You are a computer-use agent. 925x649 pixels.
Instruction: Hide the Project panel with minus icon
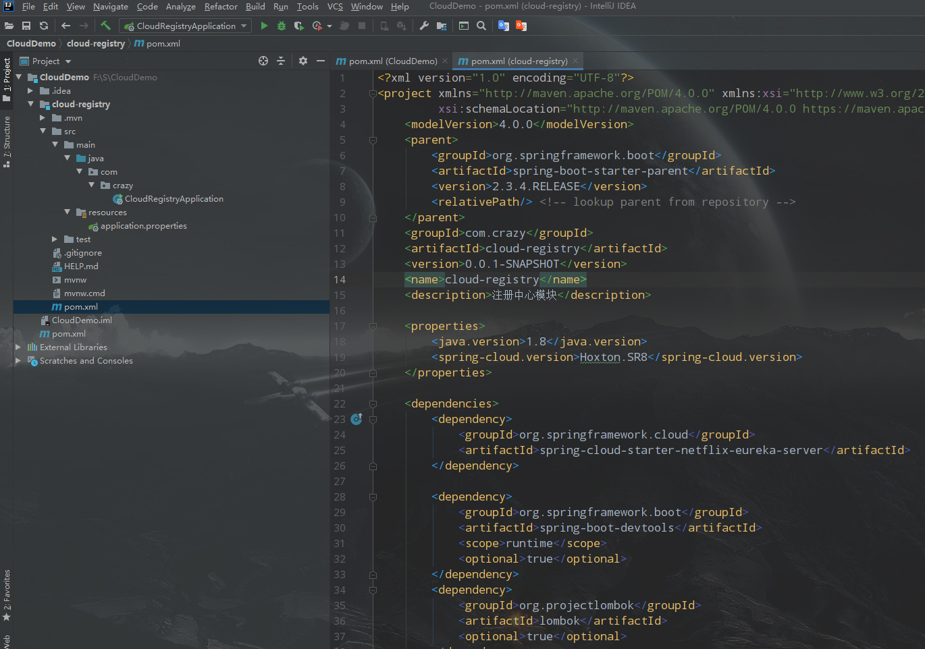(x=321, y=61)
